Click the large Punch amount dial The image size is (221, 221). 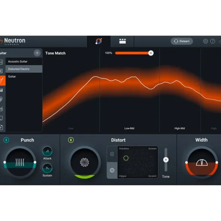click(x=20, y=162)
